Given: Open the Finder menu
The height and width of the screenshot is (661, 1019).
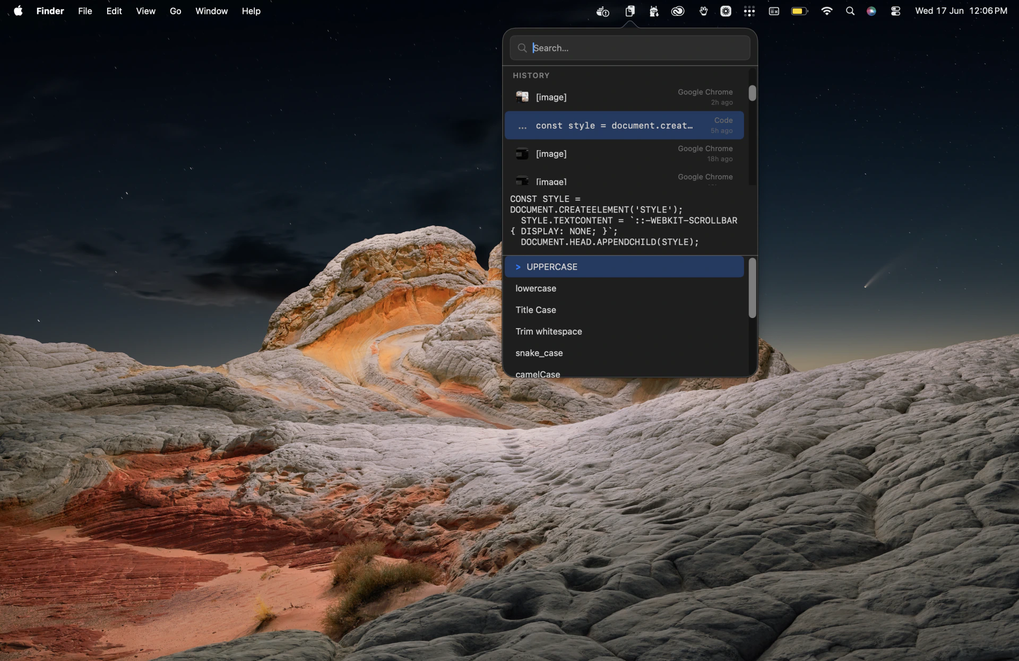Looking at the screenshot, I should tap(50, 11).
